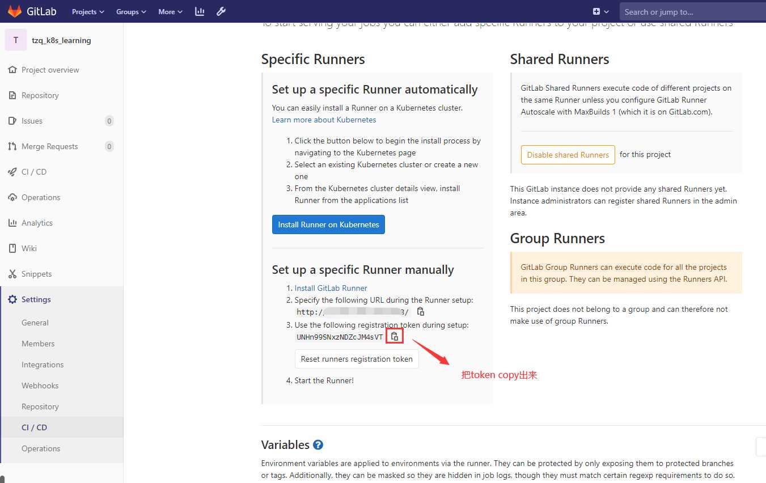
Task: Click the Merge Requests icon
Action: (12, 146)
